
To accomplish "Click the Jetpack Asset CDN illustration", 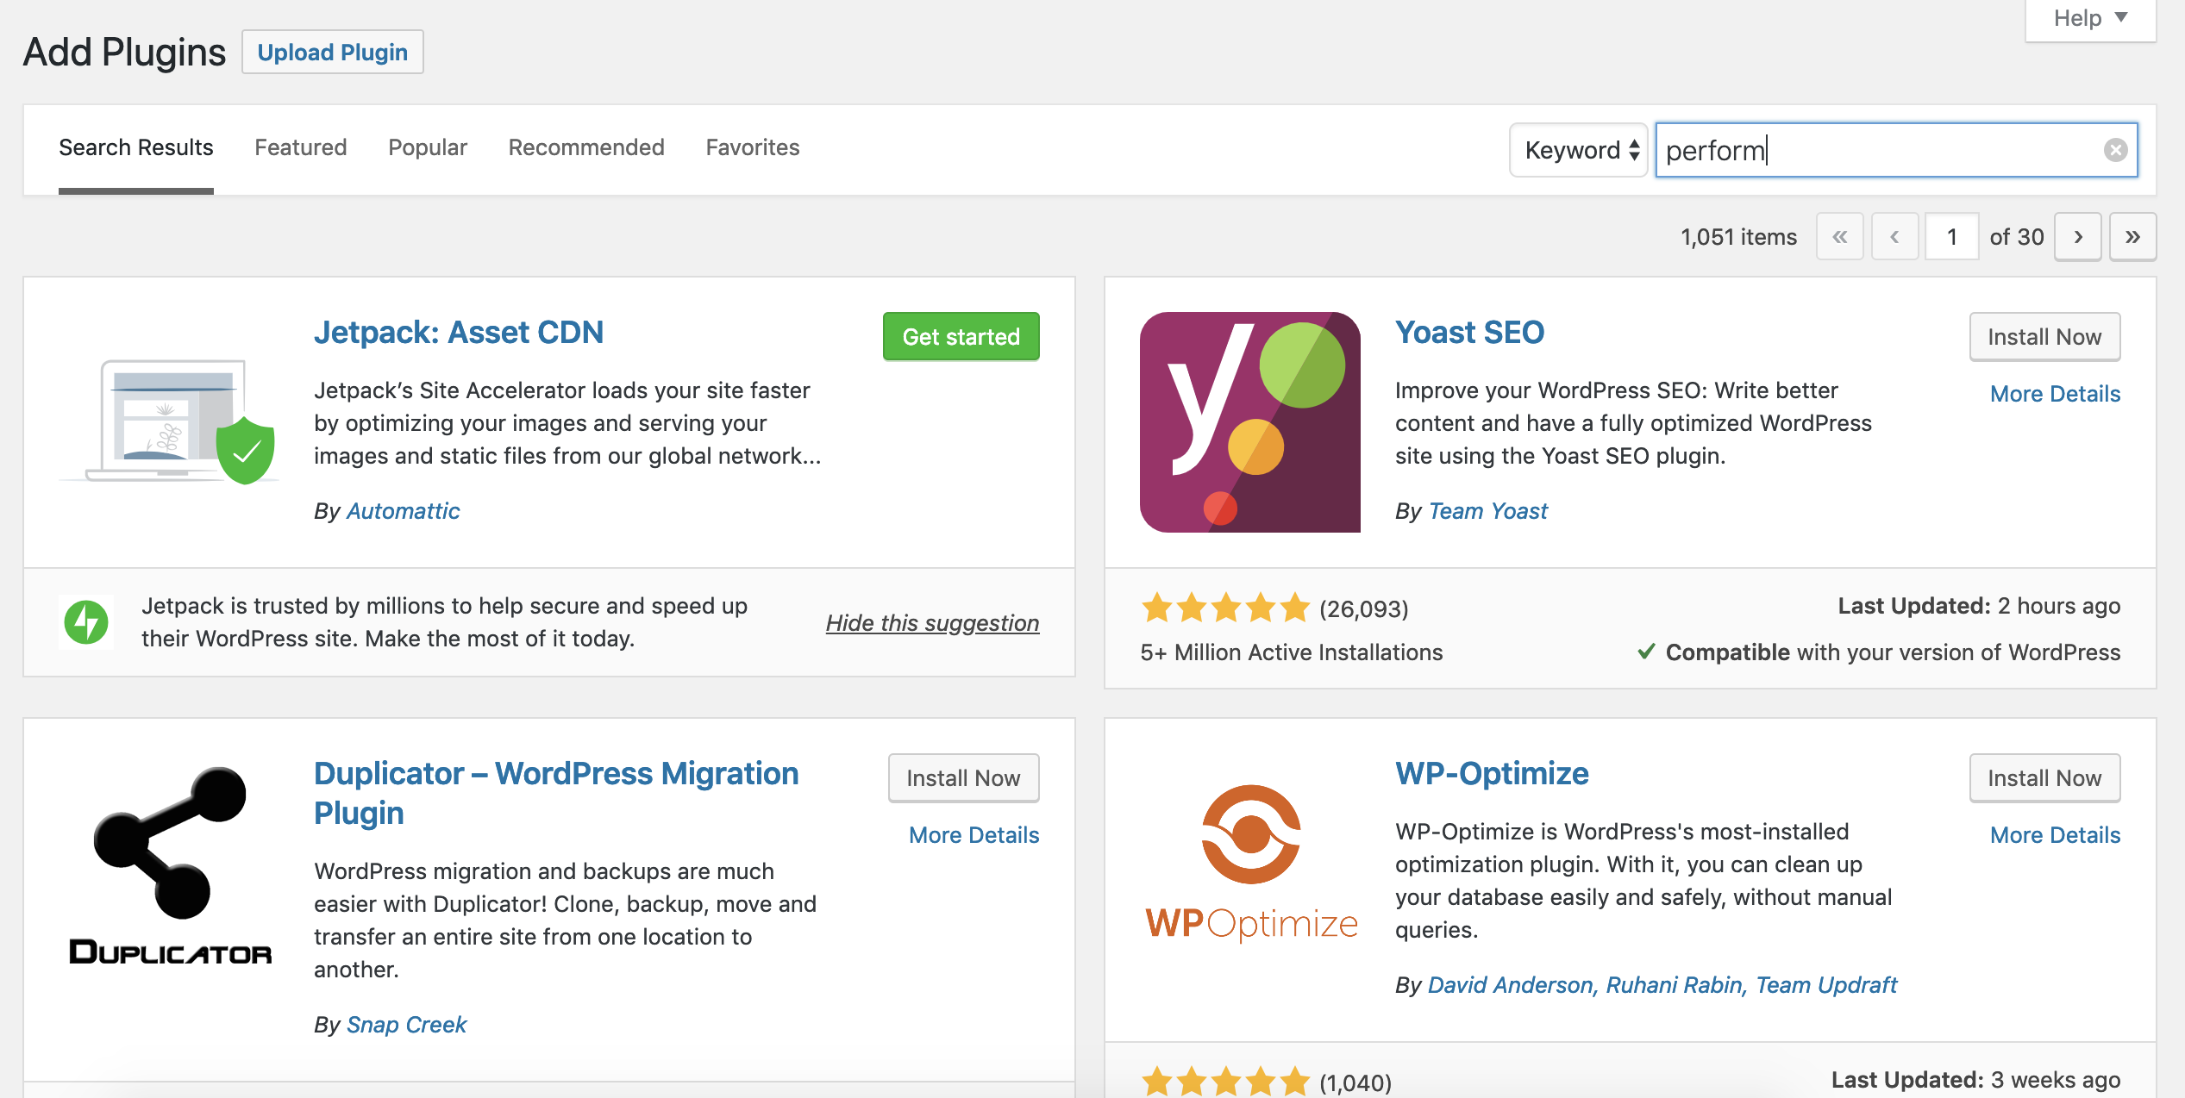I will [x=170, y=422].
